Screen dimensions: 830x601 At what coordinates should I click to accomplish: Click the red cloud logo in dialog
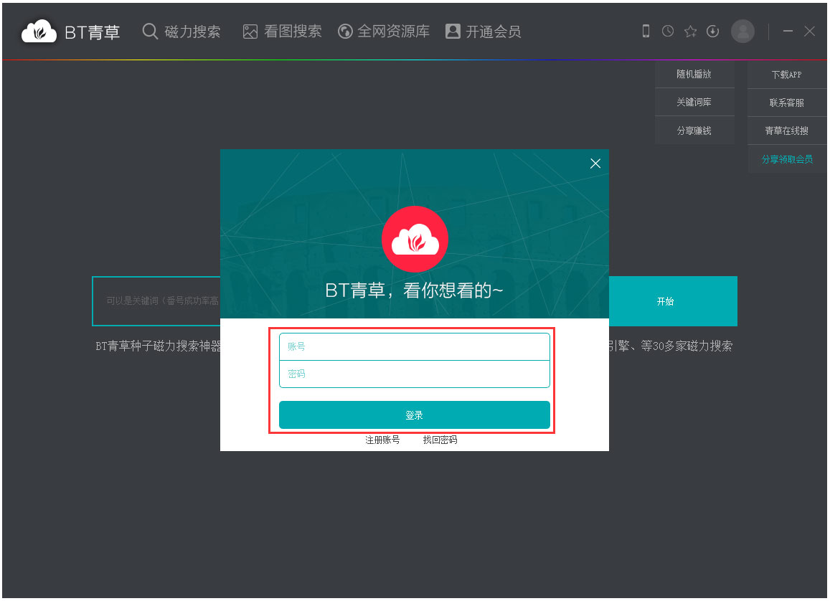[x=415, y=239]
